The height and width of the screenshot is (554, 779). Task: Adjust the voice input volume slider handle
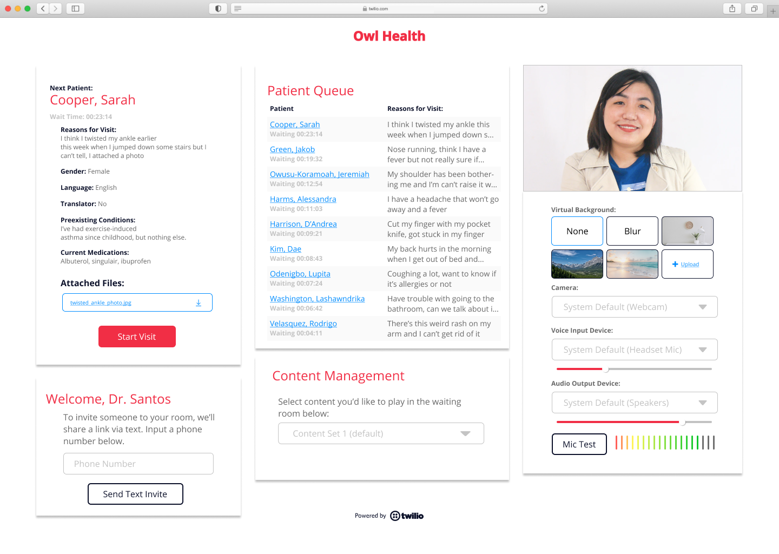[x=606, y=369]
